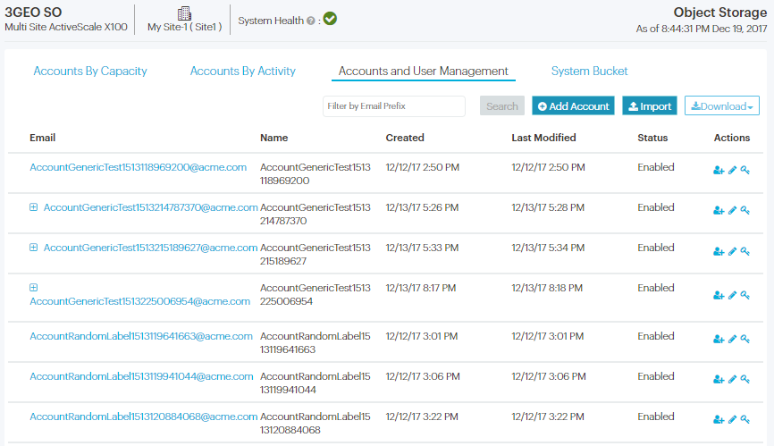Viewport: 774px width, 446px height.
Task: Open AccountGenericTest1513225006954@acme.com link
Action: click(139, 301)
